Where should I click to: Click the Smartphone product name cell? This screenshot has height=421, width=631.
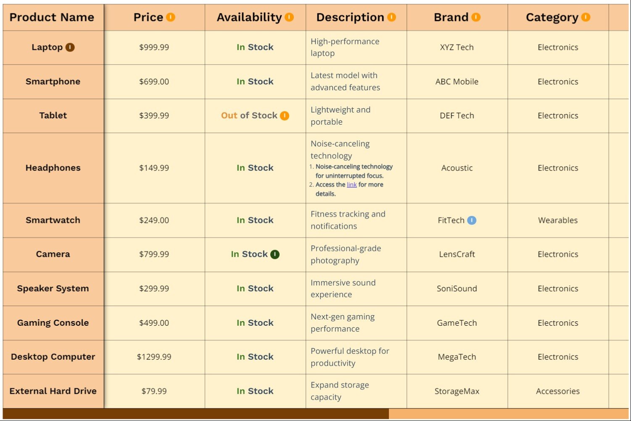[53, 81]
